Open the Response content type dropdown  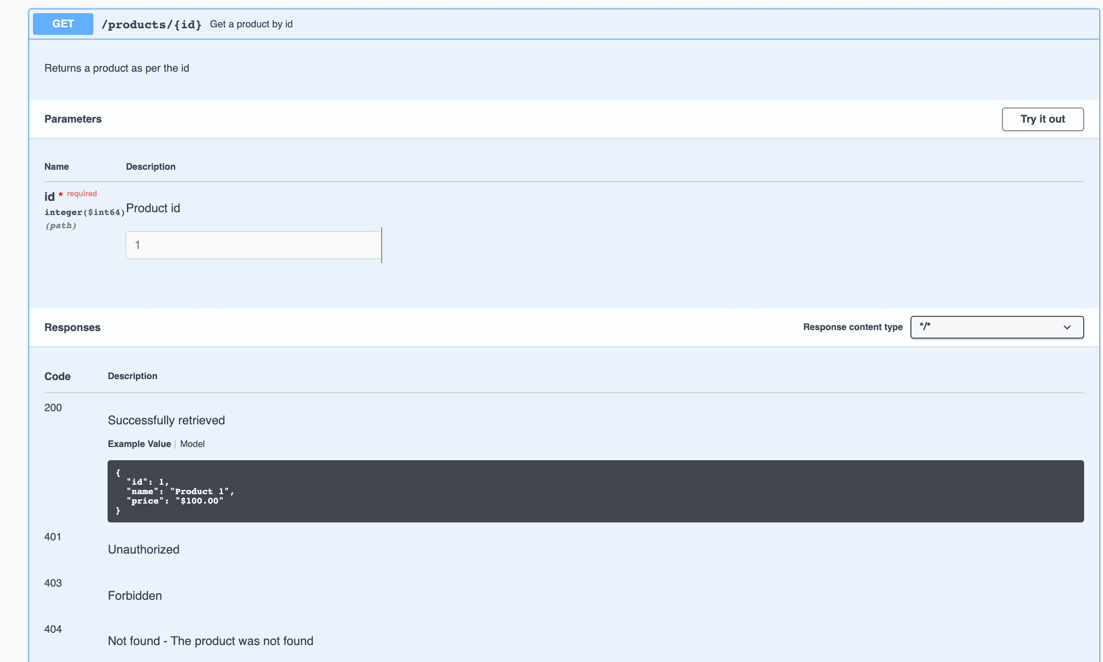coord(996,327)
